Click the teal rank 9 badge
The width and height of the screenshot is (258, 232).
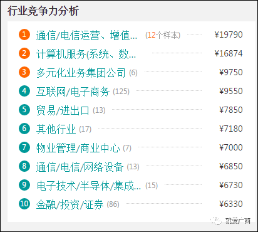[24, 185]
